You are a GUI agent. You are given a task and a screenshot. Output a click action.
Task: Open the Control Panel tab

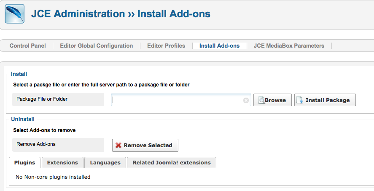[27, 46]
